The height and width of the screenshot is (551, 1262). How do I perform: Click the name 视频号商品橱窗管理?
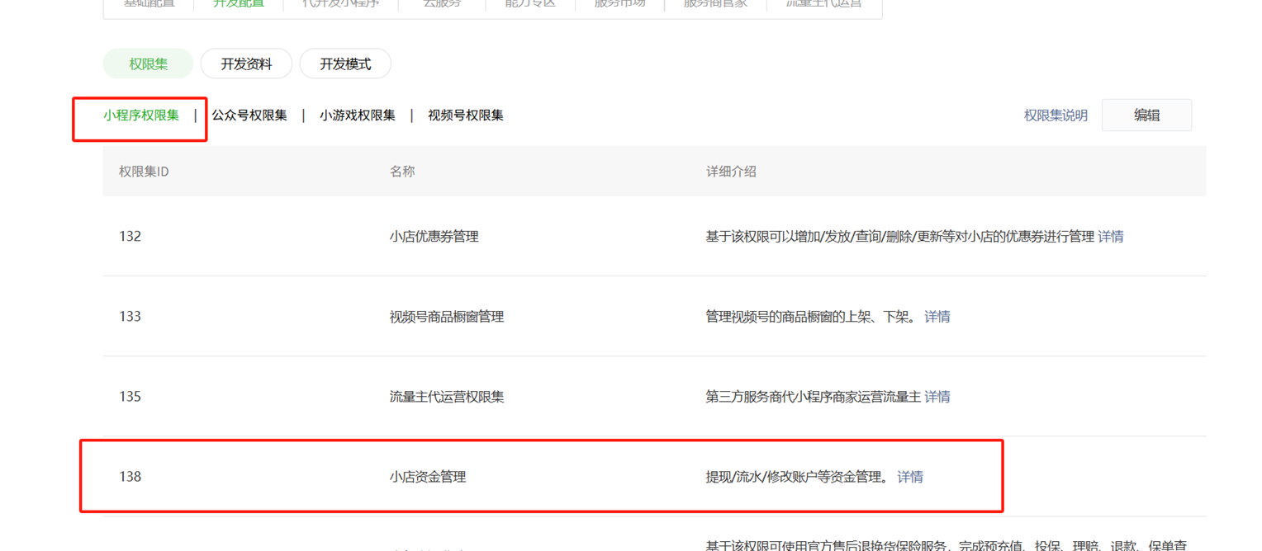(x=447, y=317)
